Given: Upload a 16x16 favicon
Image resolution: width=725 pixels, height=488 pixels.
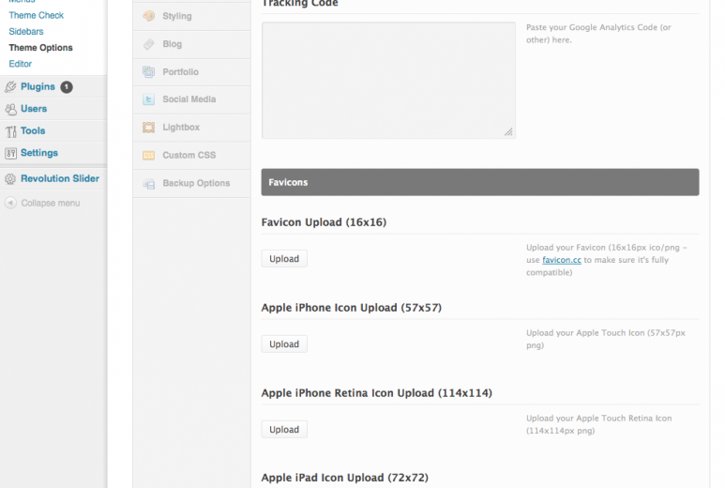Looking at the screenshot, I should (284, 259).
